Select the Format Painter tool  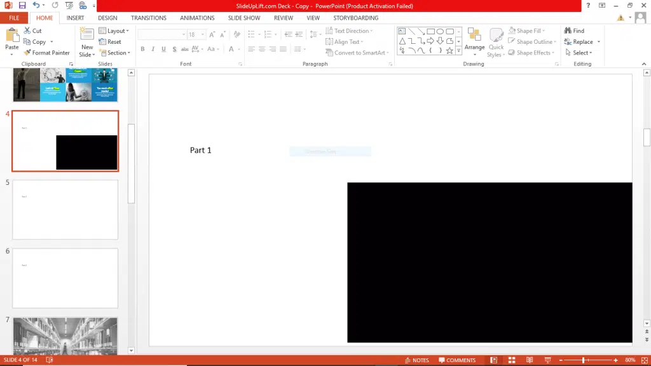[x=46, y=53]
